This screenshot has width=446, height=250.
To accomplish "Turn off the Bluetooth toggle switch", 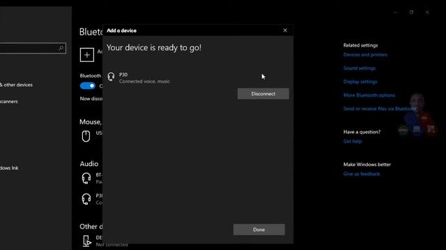I will (x=88, y=85).
